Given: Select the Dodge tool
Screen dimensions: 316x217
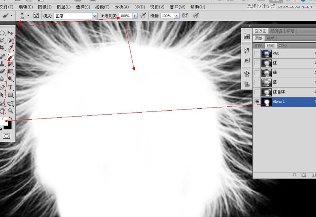Looking at the screenshot, I should [11, 79].
